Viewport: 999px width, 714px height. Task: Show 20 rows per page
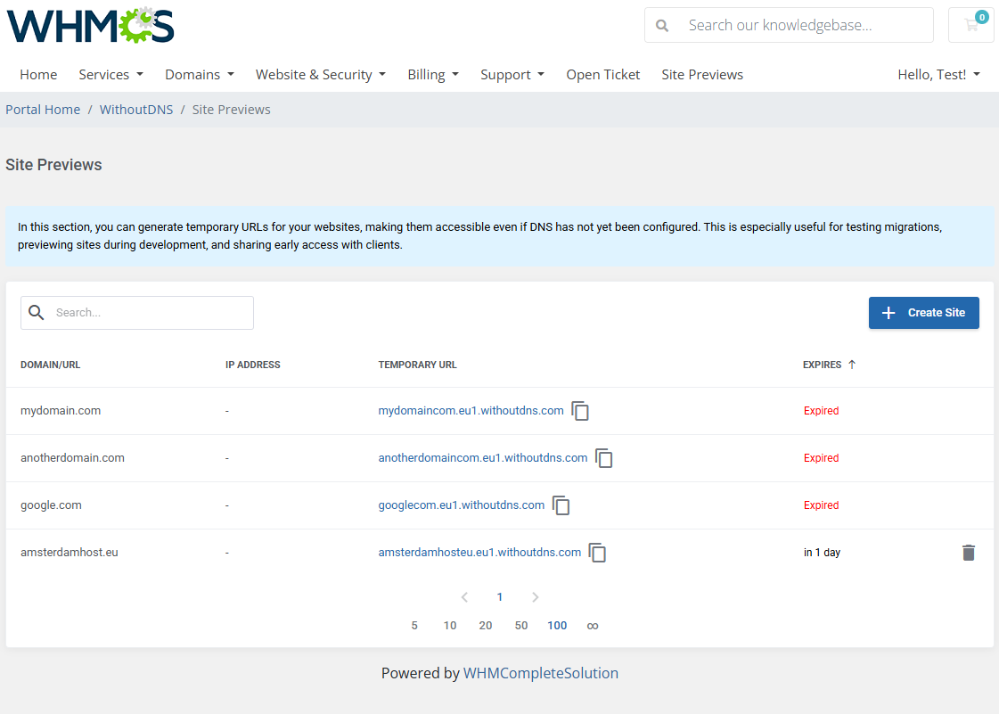tap(486, 626)
